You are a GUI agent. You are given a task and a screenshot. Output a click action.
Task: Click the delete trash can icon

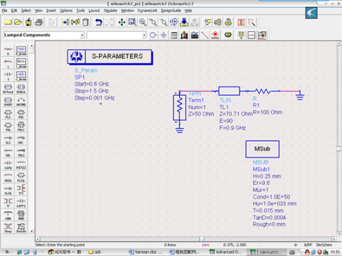(x=85, y=22)
